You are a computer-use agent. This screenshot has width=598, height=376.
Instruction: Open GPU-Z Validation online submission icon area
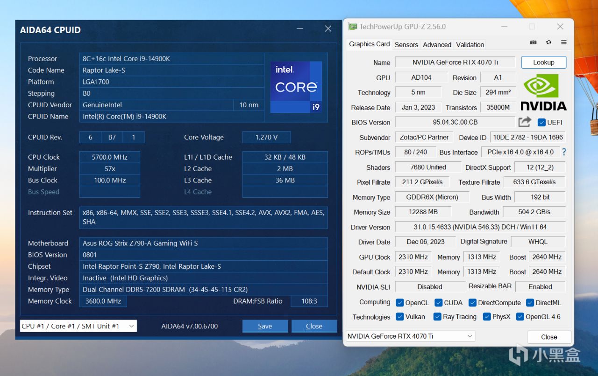pos(470,44)
